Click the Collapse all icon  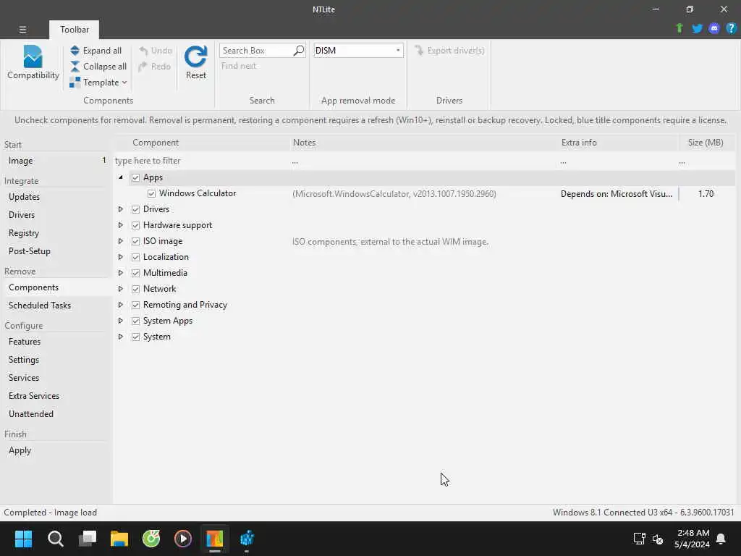pyautogui.click(x=75, y=67)
